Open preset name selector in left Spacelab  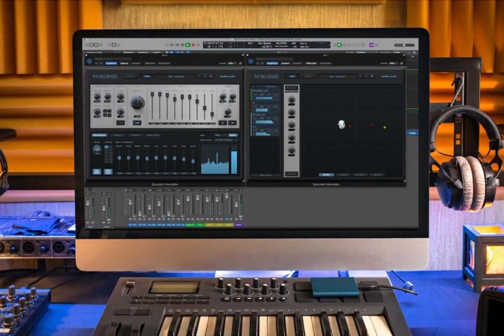(176, 76)
